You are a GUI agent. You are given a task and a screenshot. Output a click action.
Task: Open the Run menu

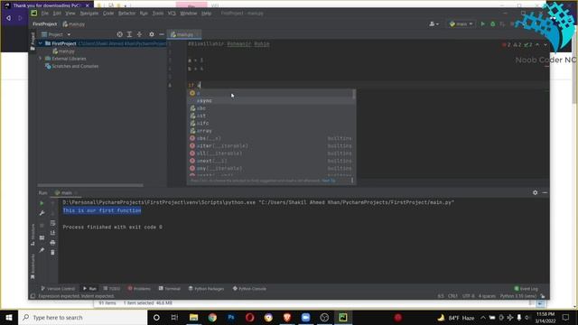144,14
